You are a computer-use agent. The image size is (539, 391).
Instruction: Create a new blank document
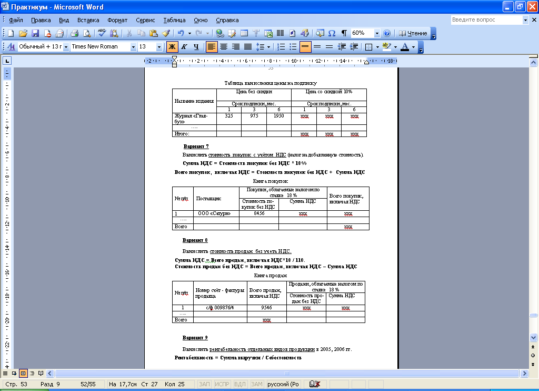pos(11,33)
